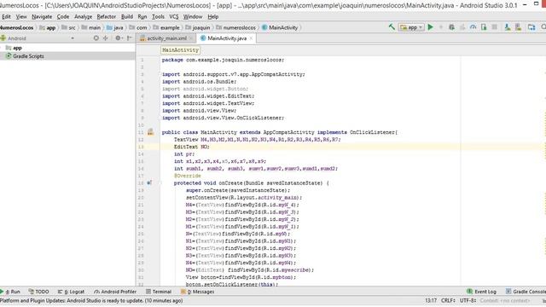Open the Analyze menu
This screenshot has width=546, height=307.
(x=84, y=17)
